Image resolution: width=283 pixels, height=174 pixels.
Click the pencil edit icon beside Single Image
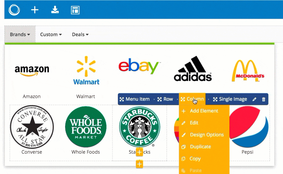pos(254,99)
